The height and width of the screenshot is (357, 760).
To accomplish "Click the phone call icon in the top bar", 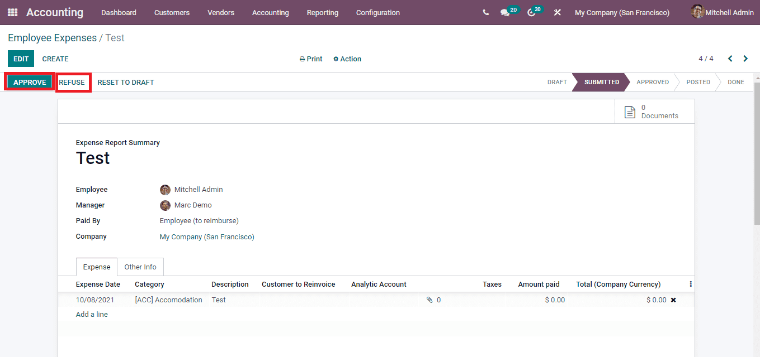I will tap(485, 12).
